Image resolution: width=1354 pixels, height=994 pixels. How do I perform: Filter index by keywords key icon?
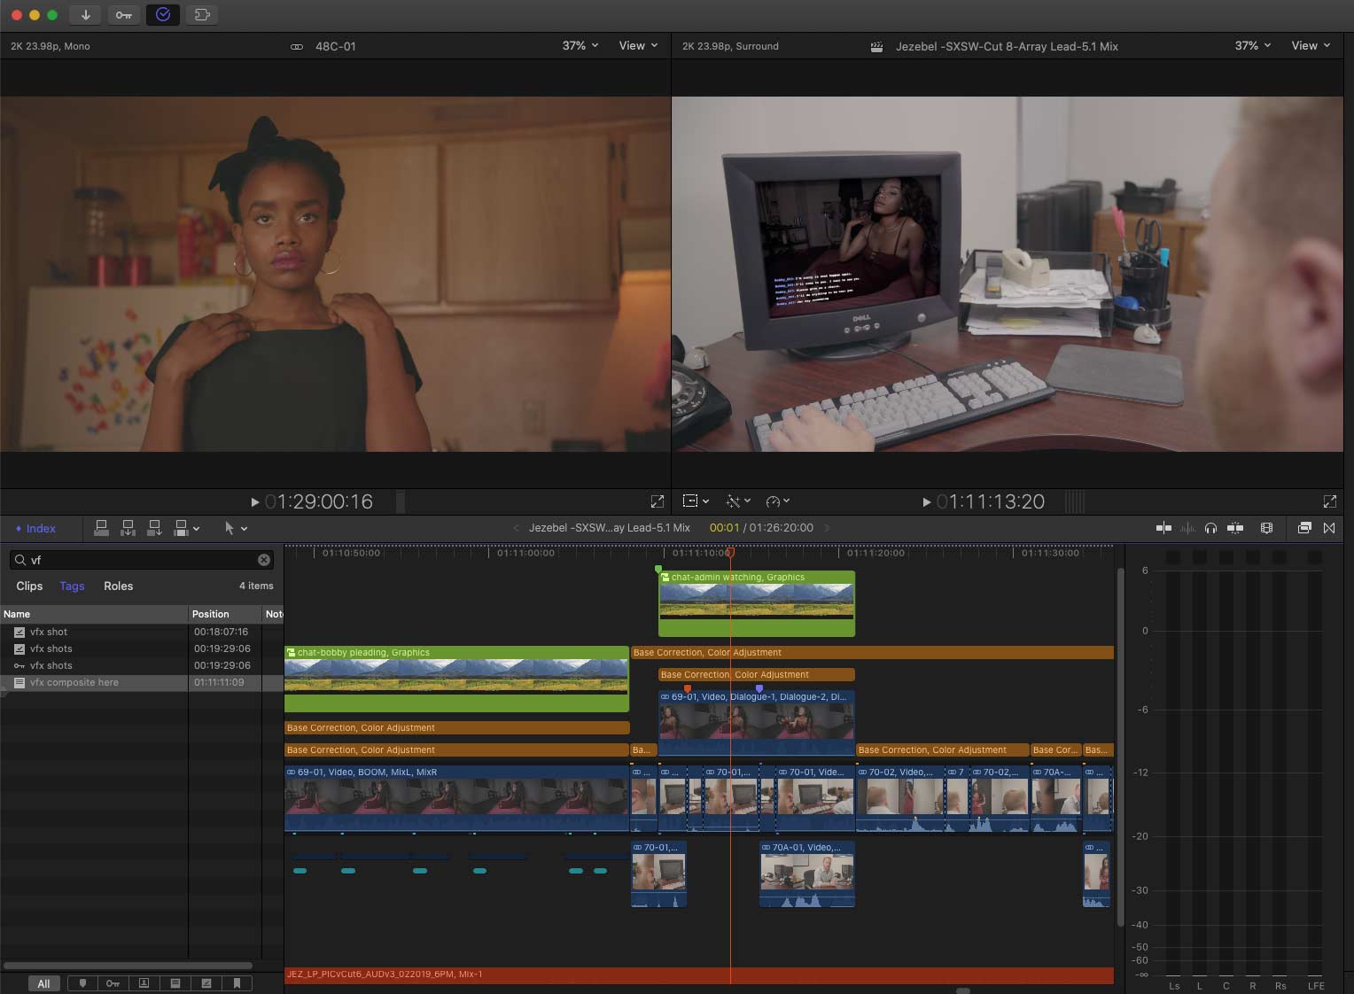[x=113, y=983]
